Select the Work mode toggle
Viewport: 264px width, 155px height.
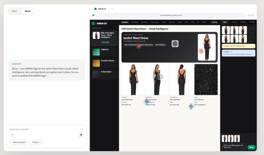(x=28, y=11)
